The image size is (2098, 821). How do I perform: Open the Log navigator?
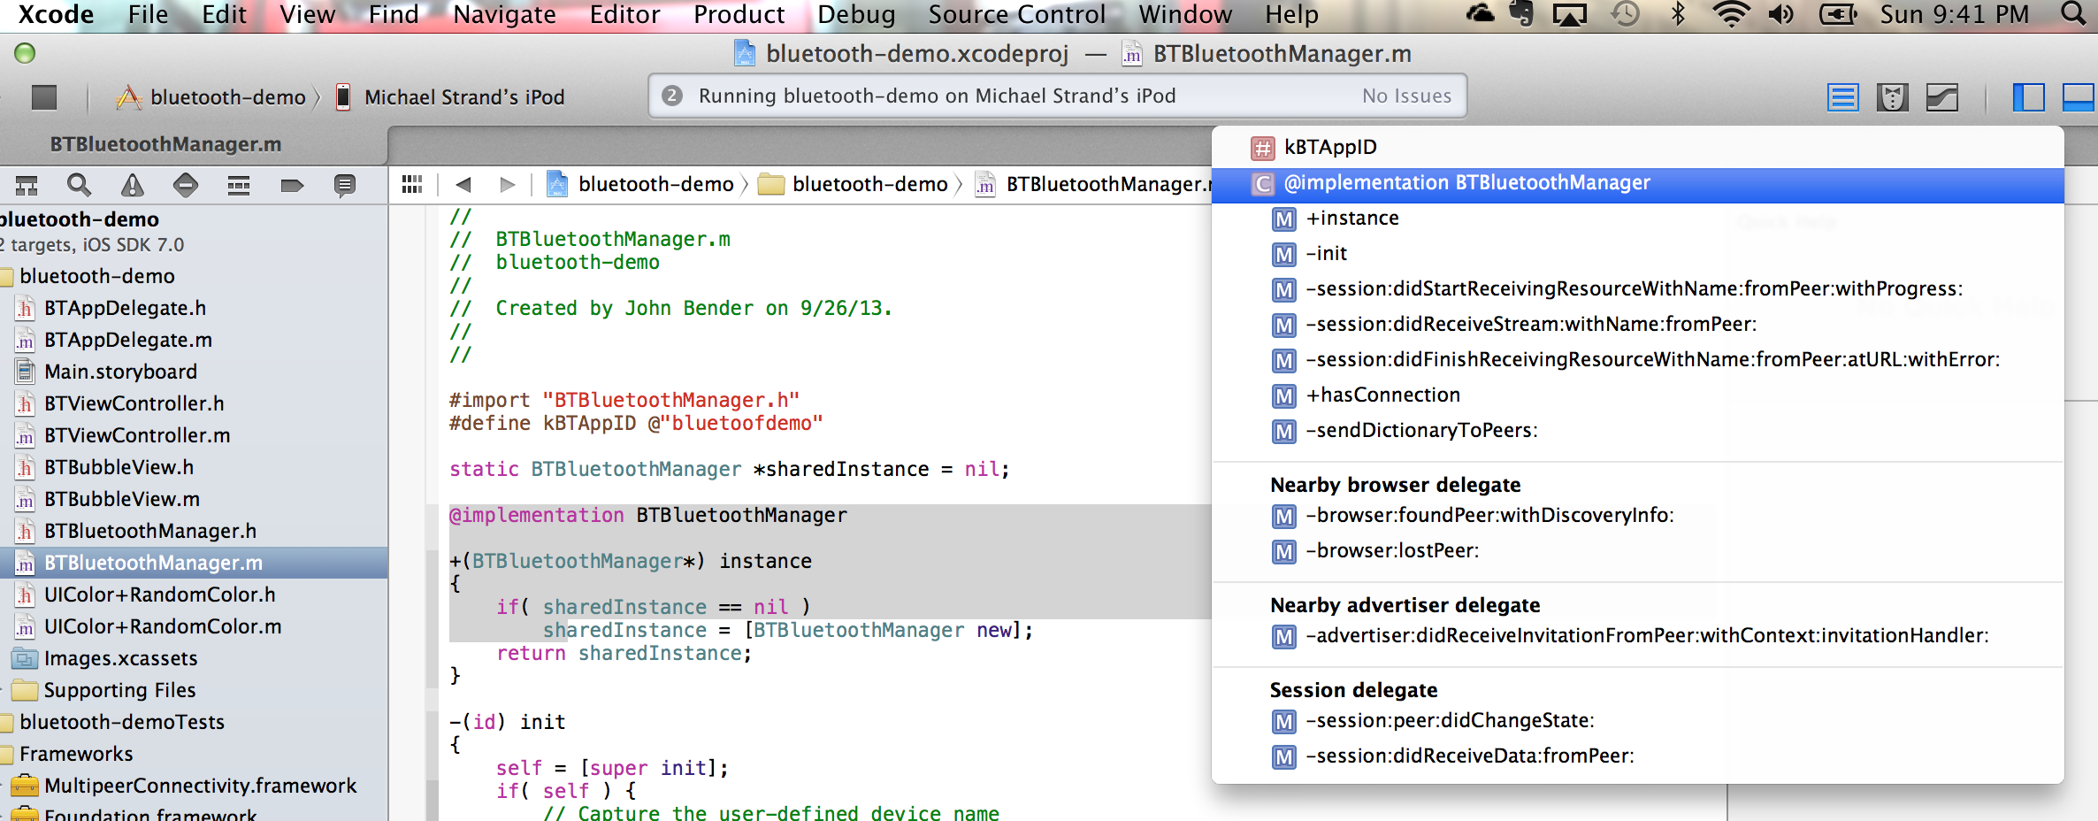click(345, 185)
